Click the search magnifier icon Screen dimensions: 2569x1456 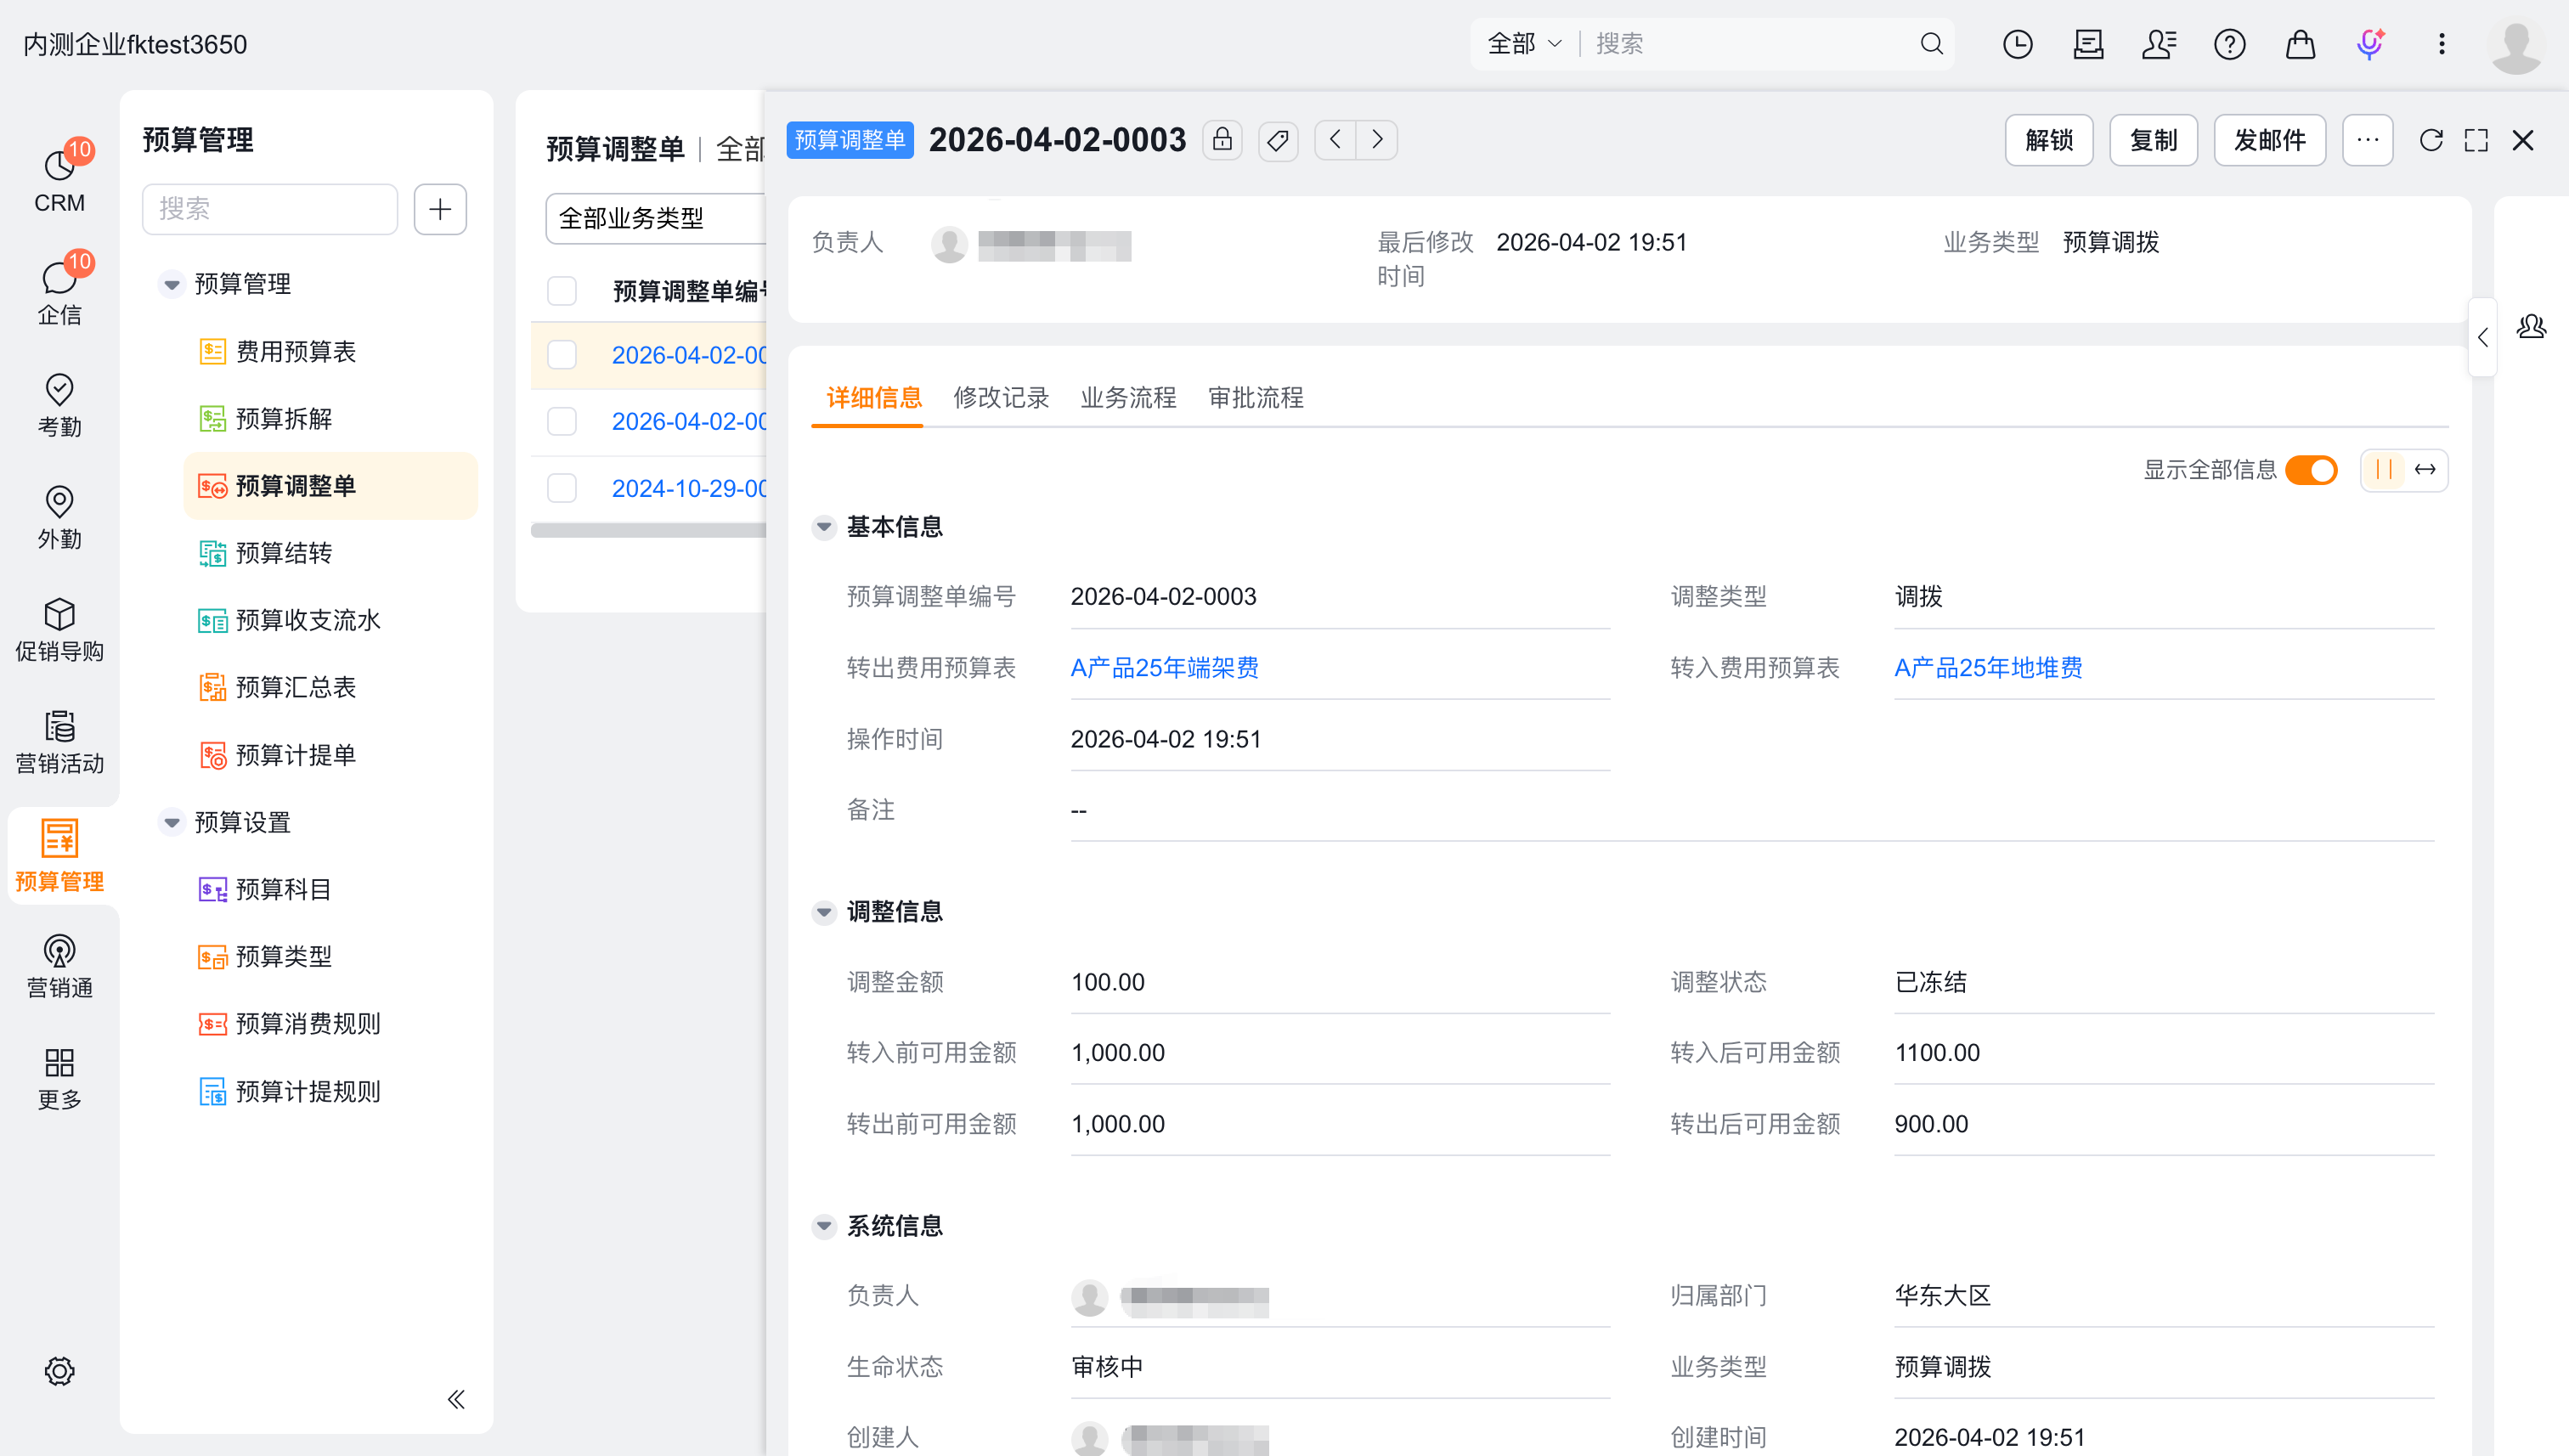point(1931,44)
